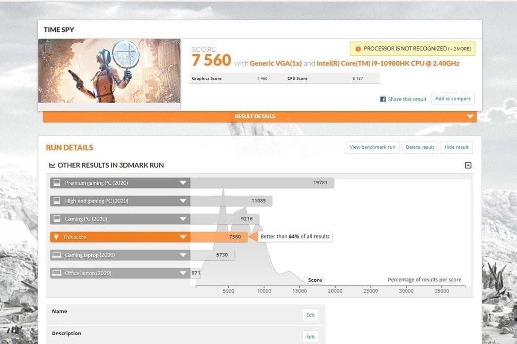Expand the Result Details orange bar arrow

470,117
